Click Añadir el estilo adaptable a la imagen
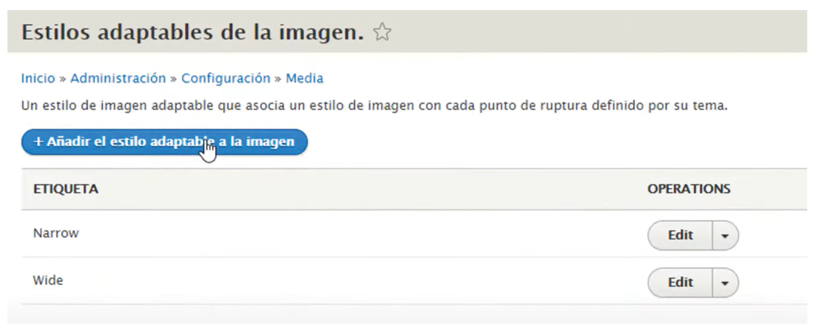Viewport: 815px width, 335px height. pos(164,142)
